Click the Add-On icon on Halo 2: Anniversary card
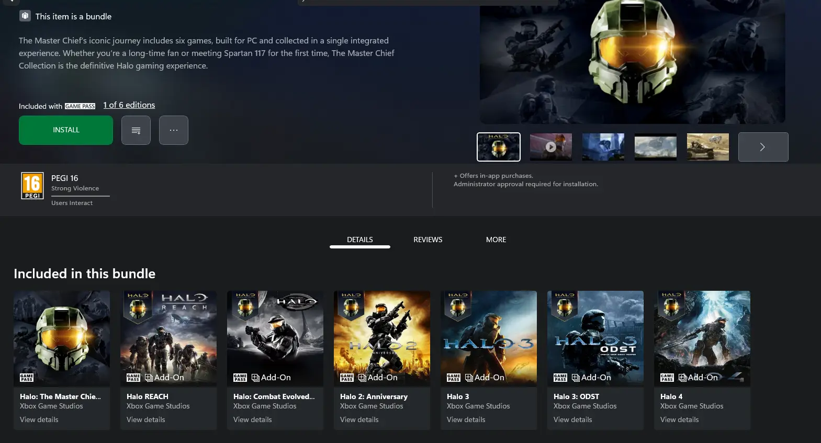Screen dimensions: 821x443 362,378
